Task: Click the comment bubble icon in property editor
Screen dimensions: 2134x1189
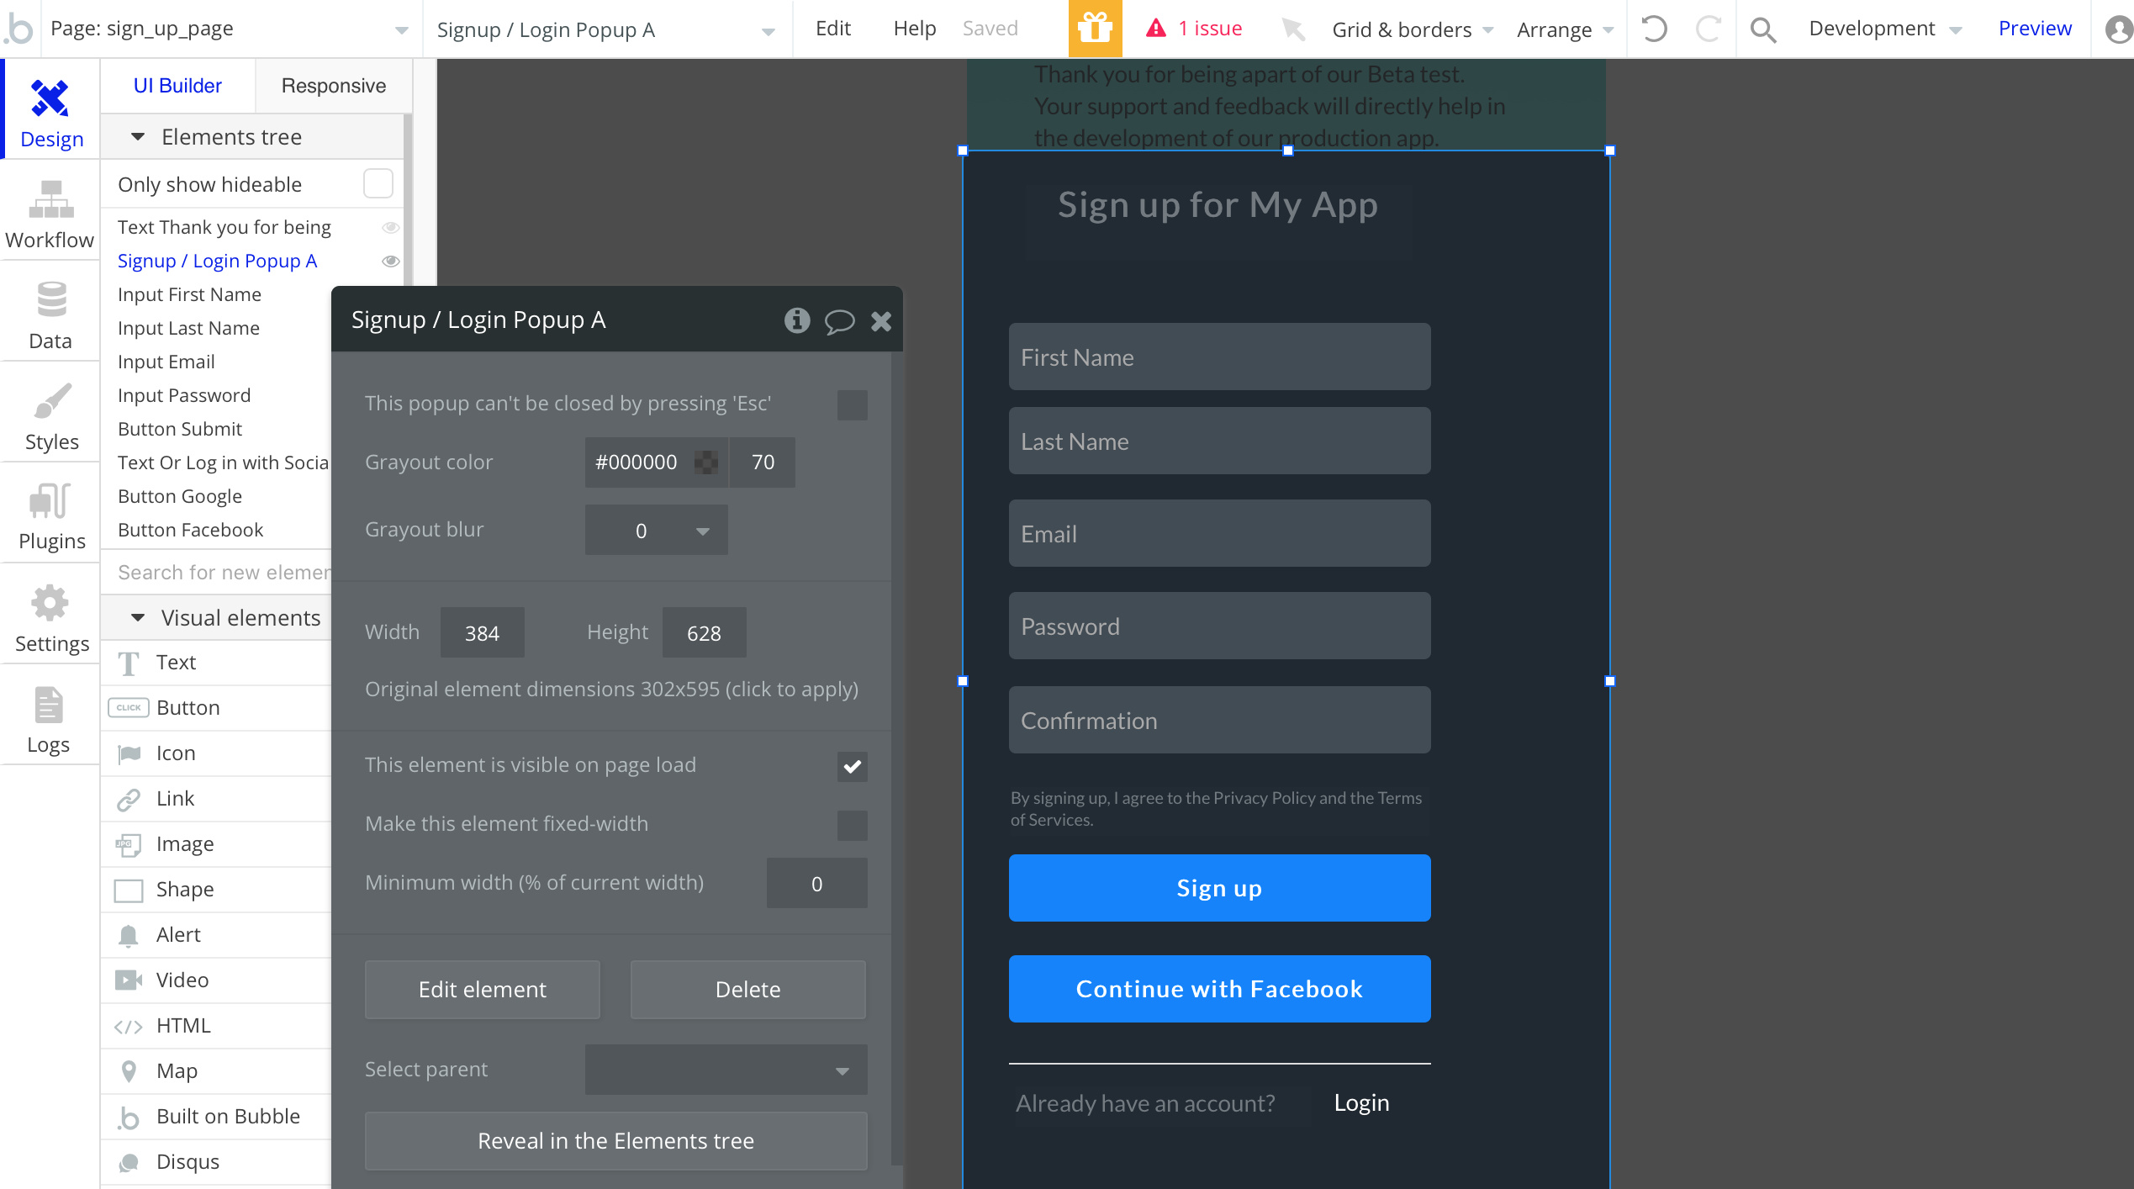Action: 838,321
